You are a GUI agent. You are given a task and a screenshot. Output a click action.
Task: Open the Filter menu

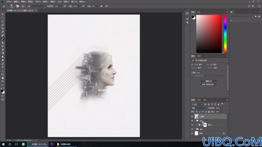53,1
